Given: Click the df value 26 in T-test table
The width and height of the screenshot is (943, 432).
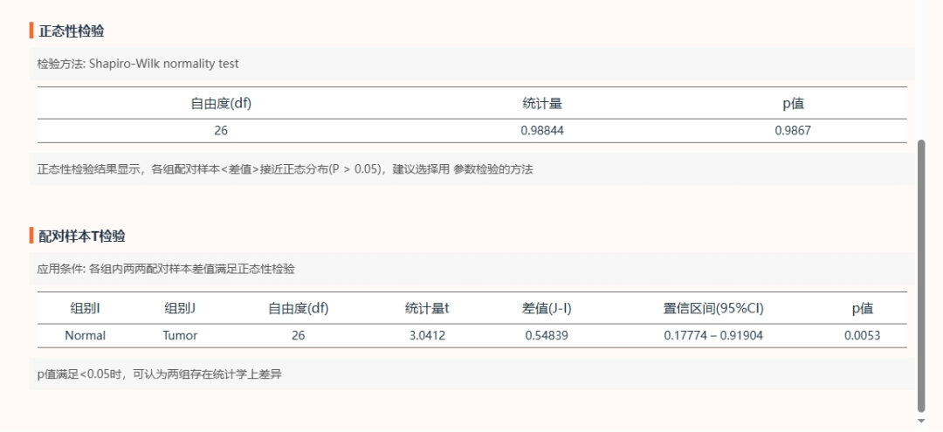Looking at the screenshot, I should [x=299, y=336].
